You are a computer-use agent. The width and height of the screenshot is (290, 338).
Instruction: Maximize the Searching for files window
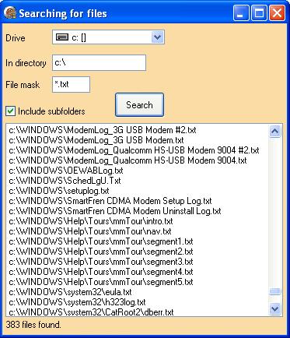click(x=259, y=13)
